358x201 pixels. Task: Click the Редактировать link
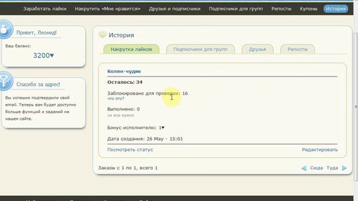(x=319, y=150)
